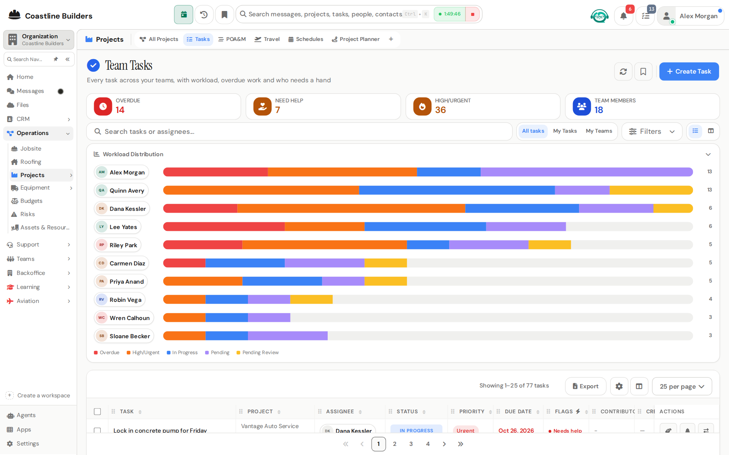Viewport: 729px width, 455px height.
Task: Collapse the sidebar with double chevron
Action: pyautogui.click(x=67, y=59)
